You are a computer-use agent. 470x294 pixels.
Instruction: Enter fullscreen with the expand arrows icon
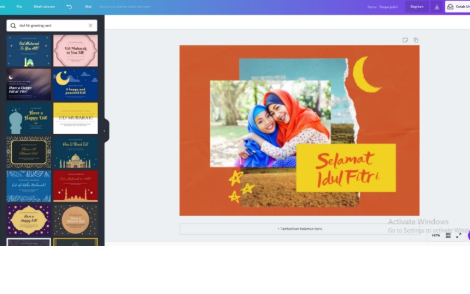pos(459,236)
